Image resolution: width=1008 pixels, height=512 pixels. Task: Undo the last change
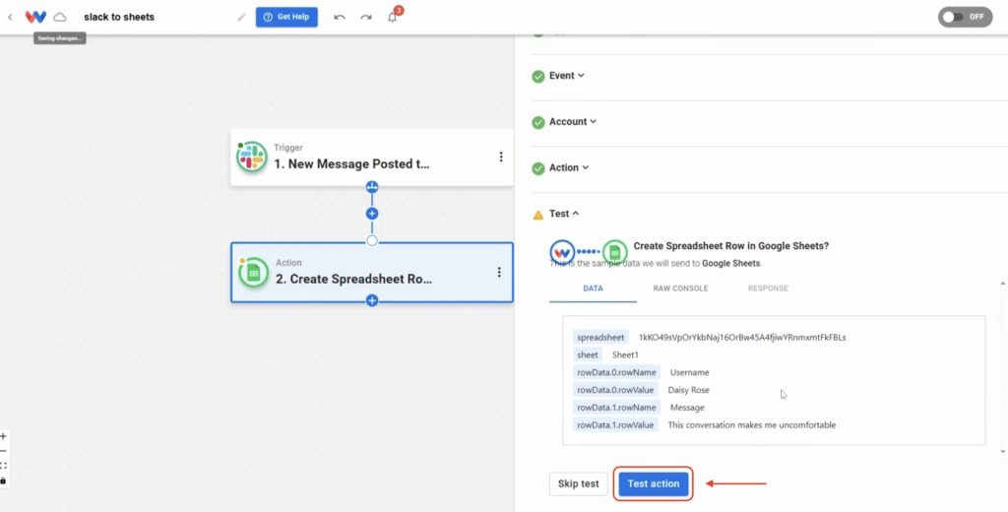tap(340, 18)
